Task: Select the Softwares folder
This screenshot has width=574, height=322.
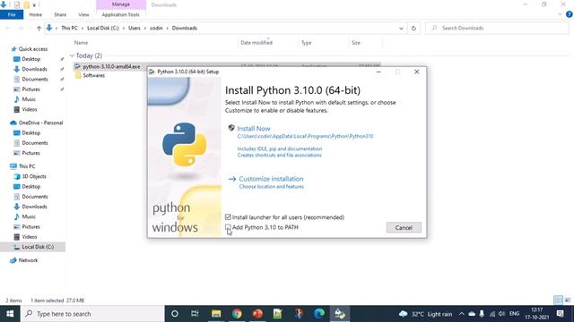Action: [x=93, y=75]
